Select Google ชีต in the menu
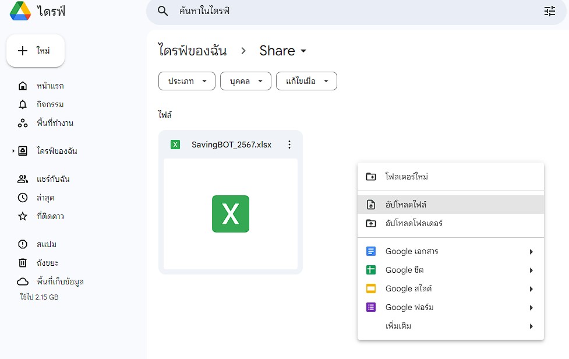Screen dimensions: 569x359 tap(404, 270)
